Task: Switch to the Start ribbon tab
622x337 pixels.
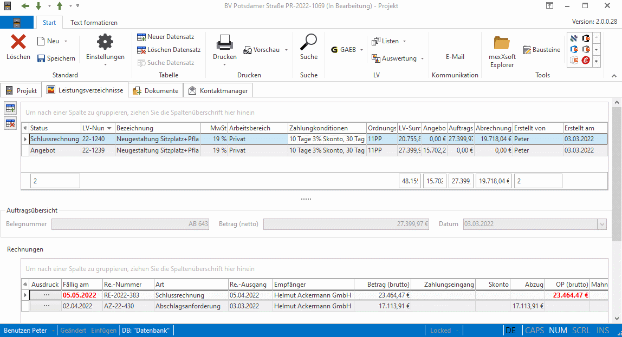Action: tap(49, 23)
